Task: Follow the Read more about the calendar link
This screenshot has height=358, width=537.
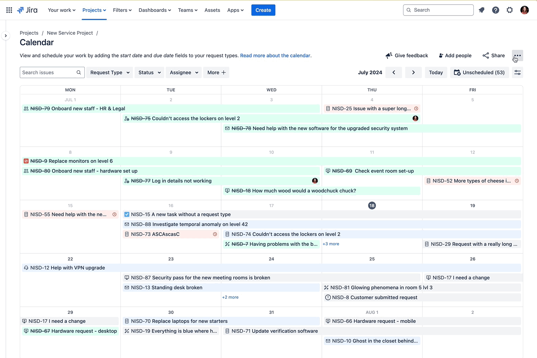Action: pos(275,55)
